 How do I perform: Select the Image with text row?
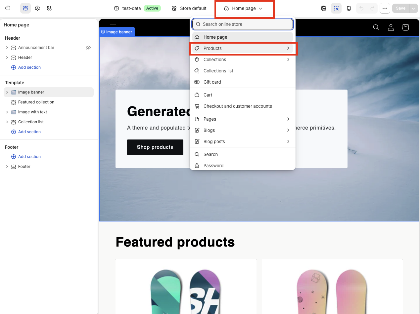click(49, 112)
